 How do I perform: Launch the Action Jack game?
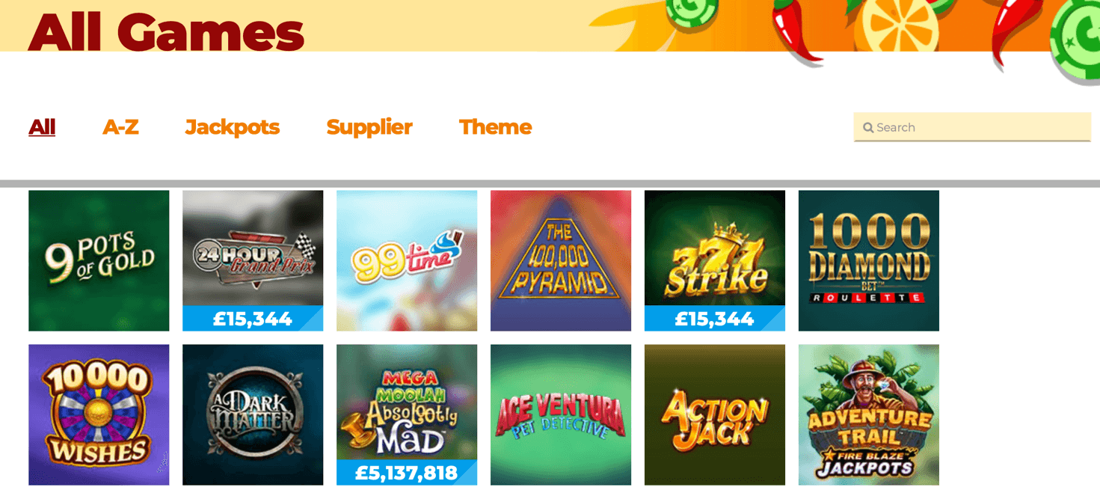tap(715, 414)
